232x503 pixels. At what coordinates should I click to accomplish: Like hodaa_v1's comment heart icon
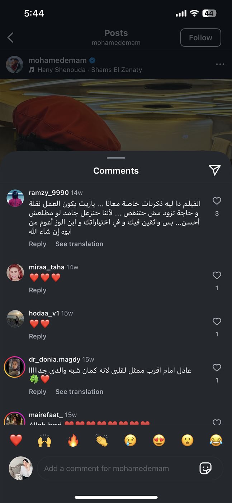pos(217,322)
